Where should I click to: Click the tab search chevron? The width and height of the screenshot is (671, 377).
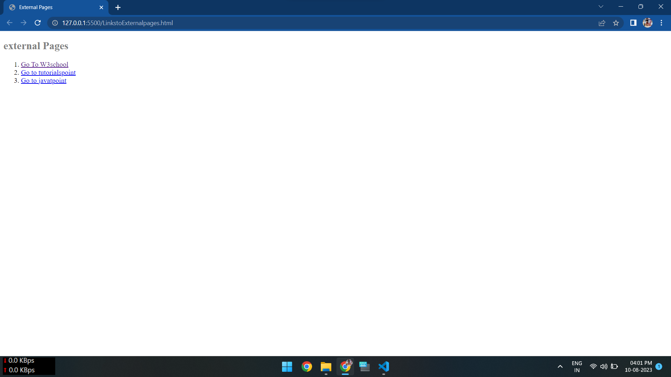[x=601, y=6]
